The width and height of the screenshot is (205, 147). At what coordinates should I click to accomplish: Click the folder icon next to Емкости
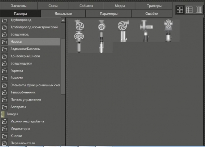click(x=4, y=78)
